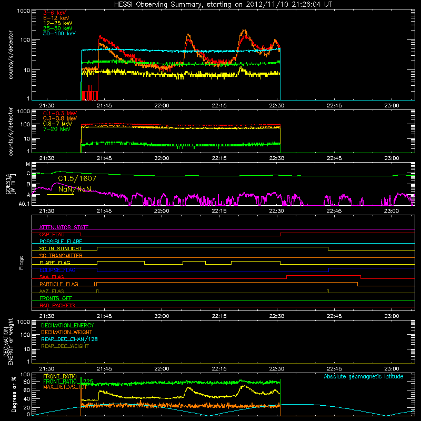Click the 0.1-0.3 MeV legend label
The image size is (421, 421).
tap(60, 113)
